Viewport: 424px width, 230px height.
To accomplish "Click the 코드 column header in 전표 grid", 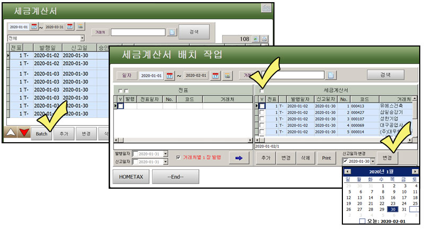I will pos(189,99).
